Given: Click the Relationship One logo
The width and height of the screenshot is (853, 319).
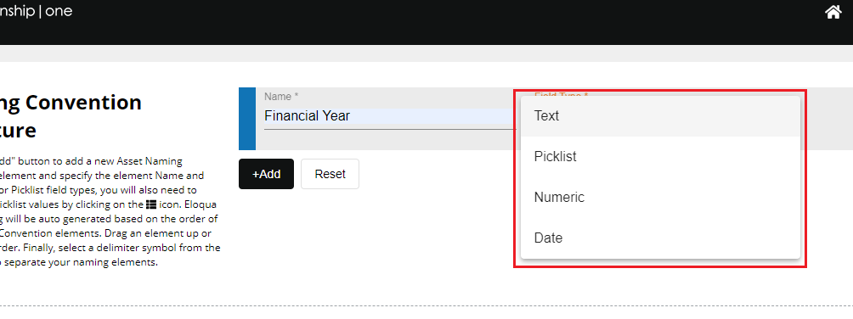Looking at the screenshot, I should 36,11.
